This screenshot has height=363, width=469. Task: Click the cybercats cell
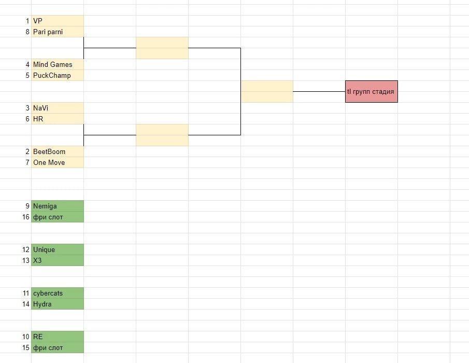coord(57,293)
